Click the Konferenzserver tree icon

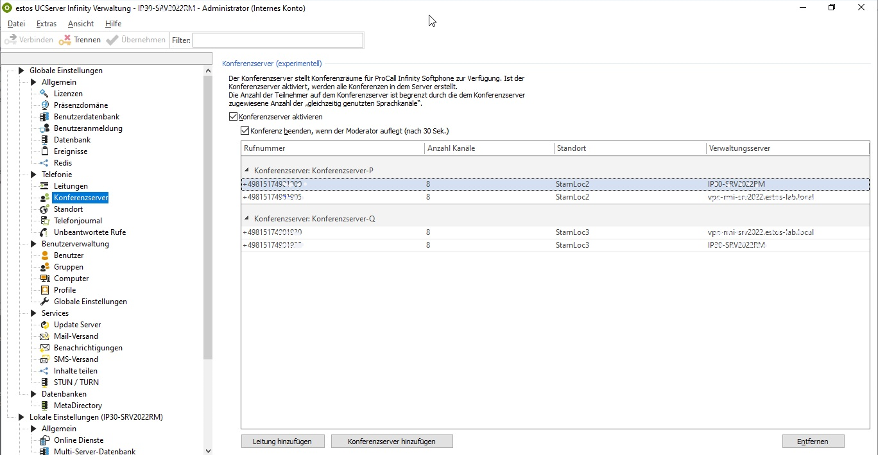tap(44, 198)
